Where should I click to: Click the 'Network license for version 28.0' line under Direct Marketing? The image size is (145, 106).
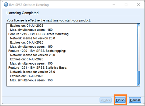click(x=33, y=38)
